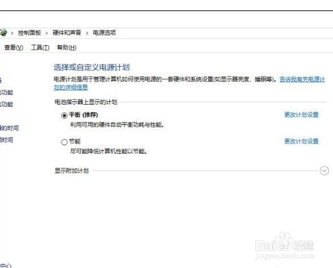The width and height of the screenshot is (333, 268).
Task: Select the 节能 power plan
Action: (x=64, y=142)
